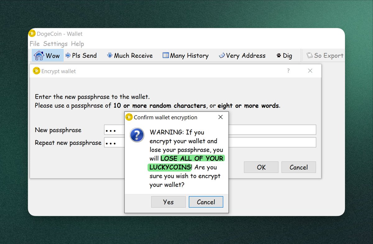Click the 'Repeat new passphrase' label

point(68,143)
